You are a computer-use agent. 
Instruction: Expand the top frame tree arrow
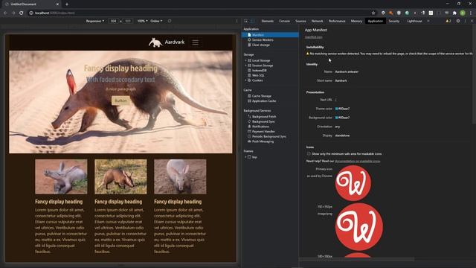click(x=245, y=157)
